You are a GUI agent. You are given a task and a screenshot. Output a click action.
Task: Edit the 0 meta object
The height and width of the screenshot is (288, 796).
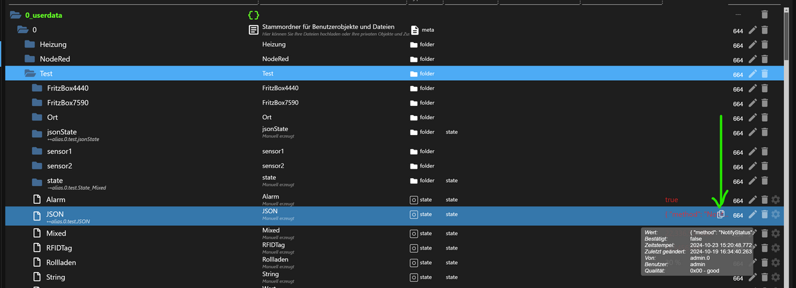click(752, 30)
